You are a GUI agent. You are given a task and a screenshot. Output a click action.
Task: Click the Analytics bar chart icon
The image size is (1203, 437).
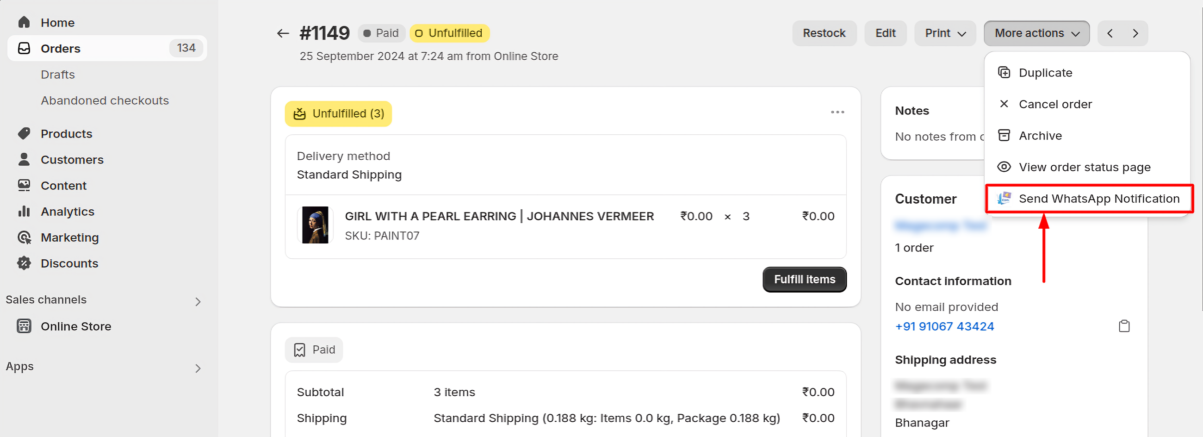tap(24, 211)
